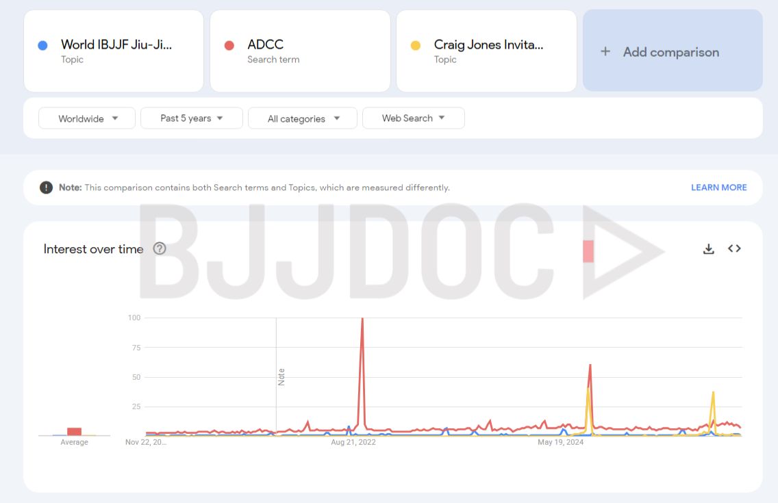Click the note warning icon
Screen dimensions: 778x503
click(46, 188)
